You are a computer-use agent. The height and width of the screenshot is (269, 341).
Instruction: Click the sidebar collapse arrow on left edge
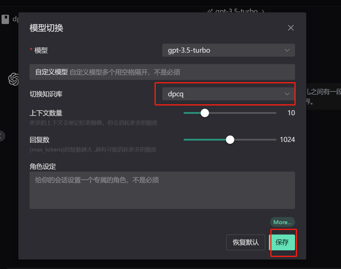point(1,136)
